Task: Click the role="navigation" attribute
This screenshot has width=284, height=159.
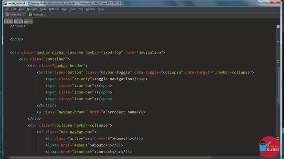Action: 144,53
